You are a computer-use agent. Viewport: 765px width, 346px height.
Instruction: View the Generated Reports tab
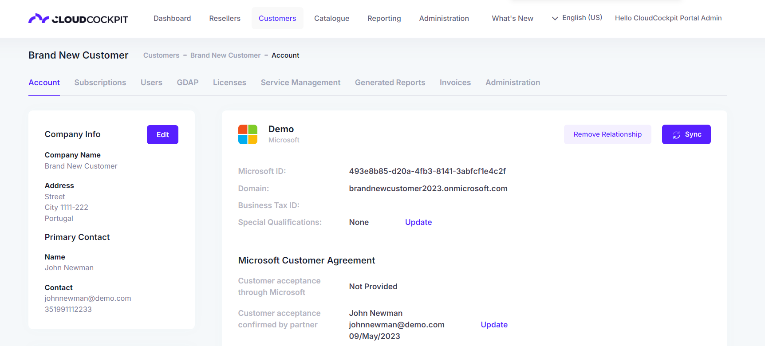(x=390, y=83)
